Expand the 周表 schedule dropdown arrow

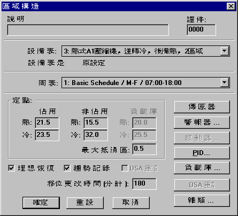click(225, 83)
